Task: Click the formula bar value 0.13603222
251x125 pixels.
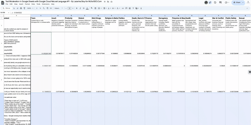Action: point(18,12)
